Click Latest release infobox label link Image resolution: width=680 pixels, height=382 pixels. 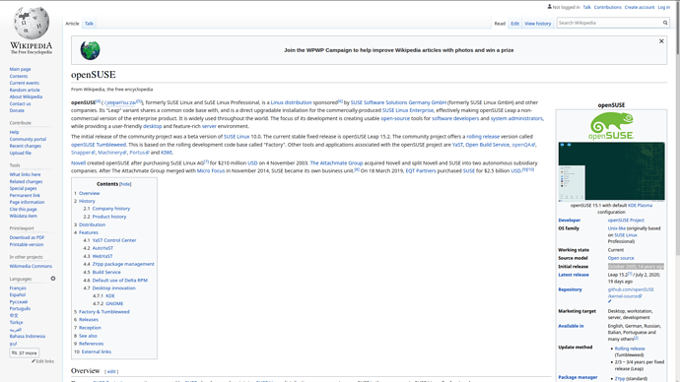click(574, 275)
